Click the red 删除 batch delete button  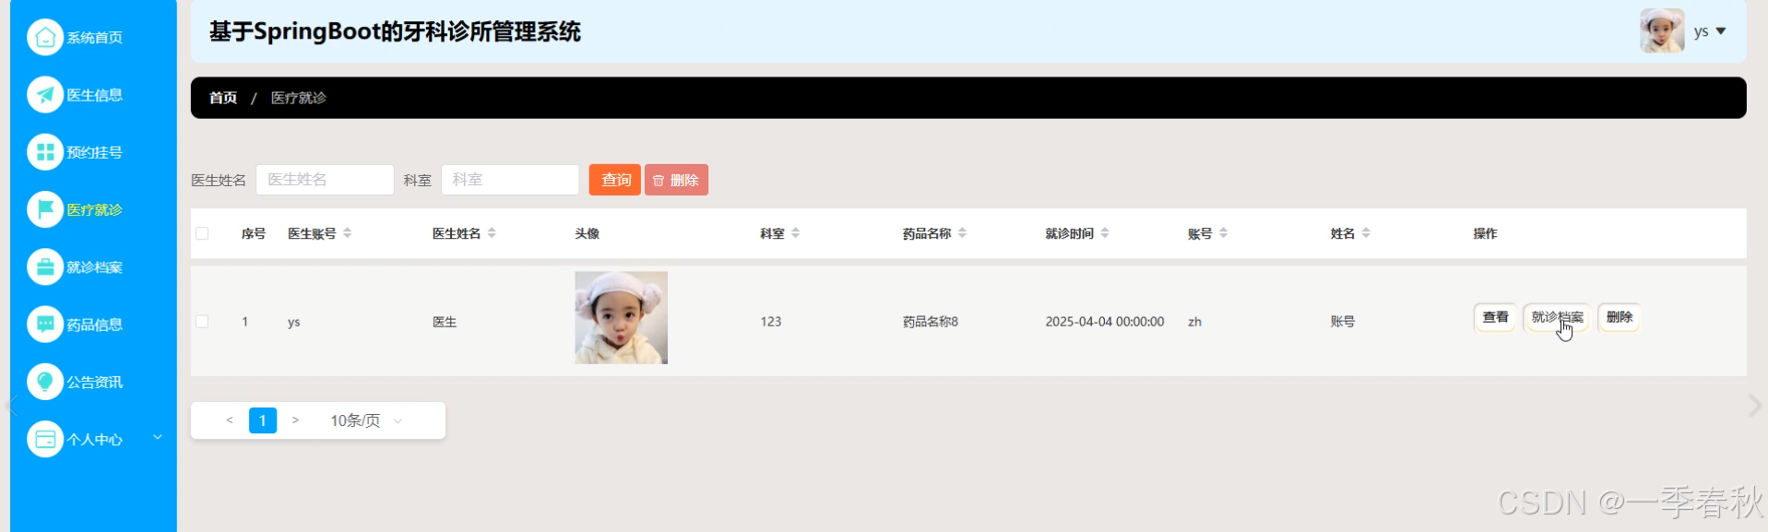click(676, 180)
